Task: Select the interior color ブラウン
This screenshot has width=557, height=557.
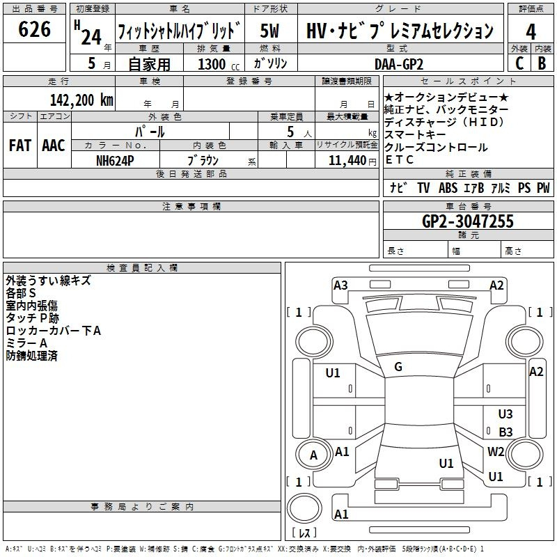Action: 203,161
